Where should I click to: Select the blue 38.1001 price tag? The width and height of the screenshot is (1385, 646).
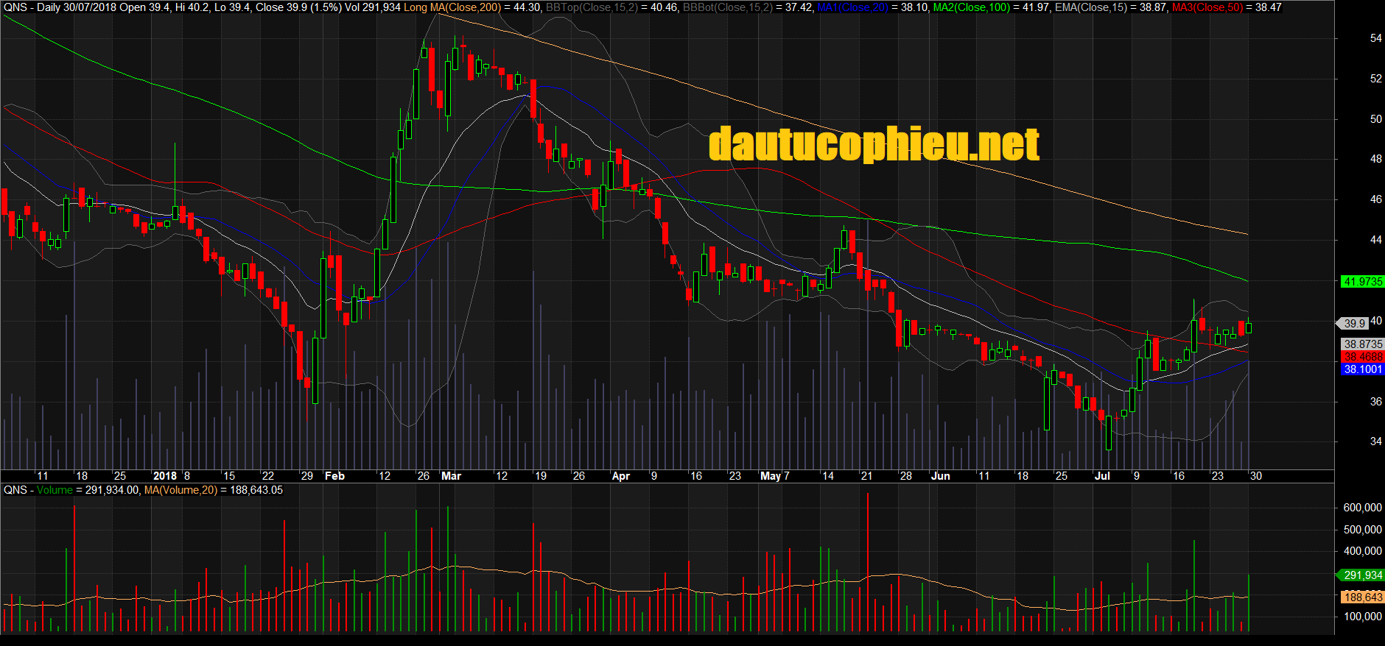(x=1362, y=369)
